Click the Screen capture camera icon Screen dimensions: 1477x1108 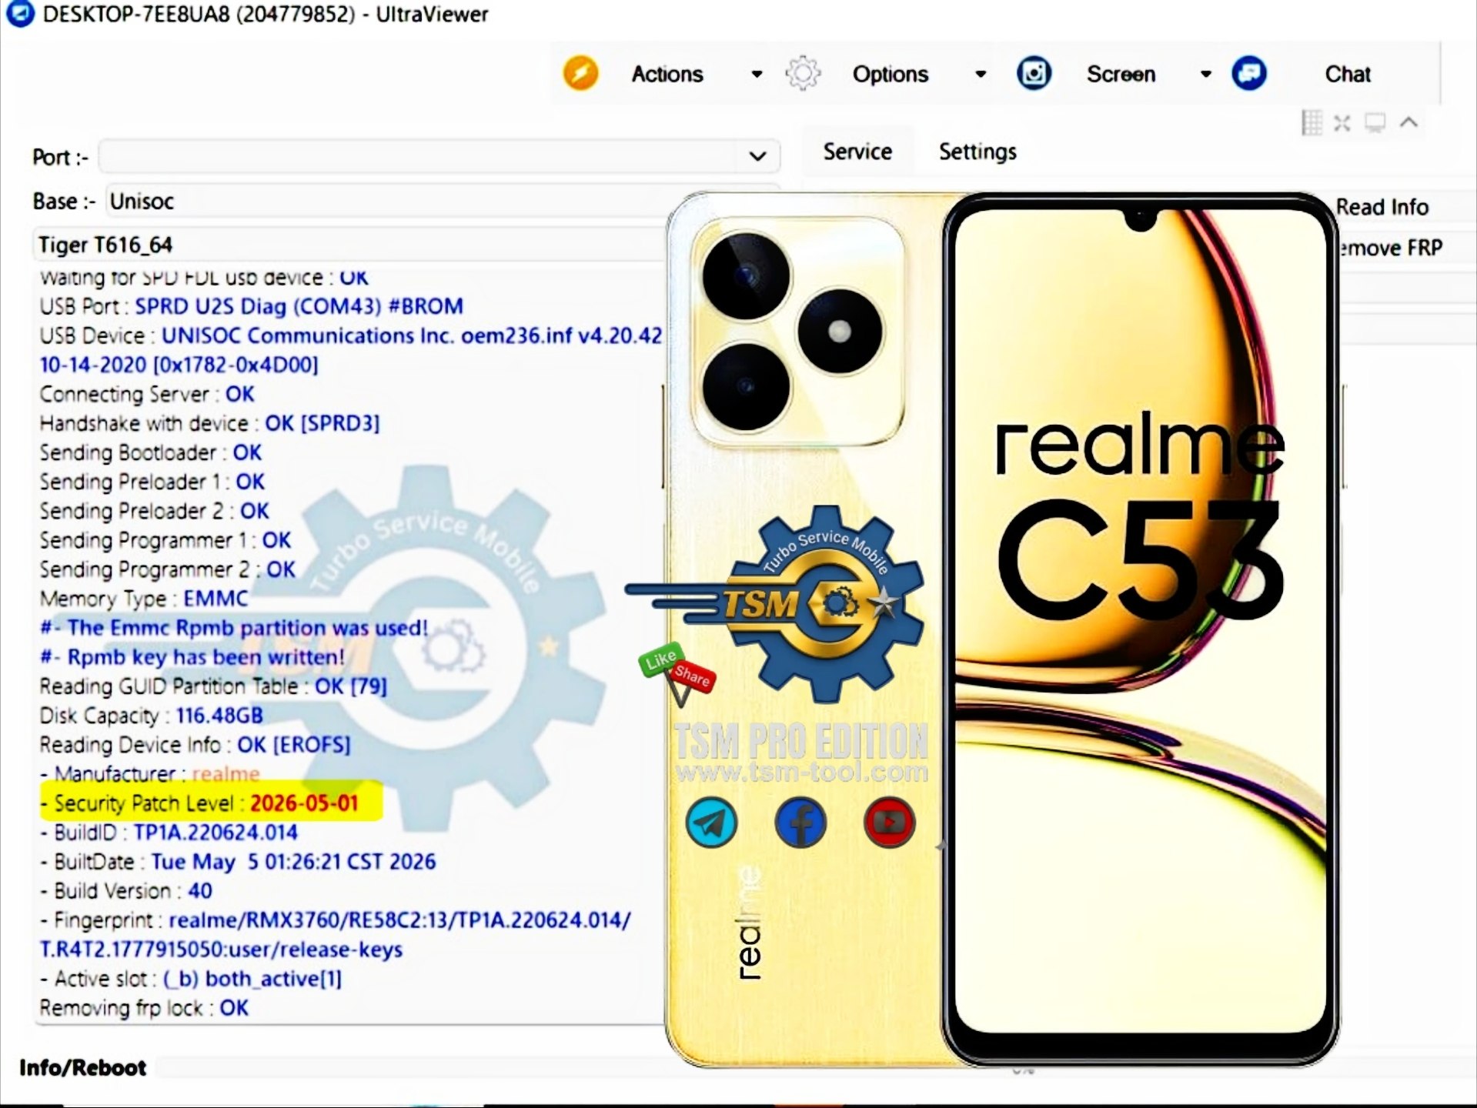click(x=1034, y=74)
